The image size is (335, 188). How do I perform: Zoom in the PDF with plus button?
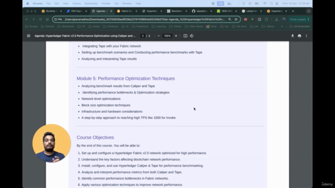176,36
